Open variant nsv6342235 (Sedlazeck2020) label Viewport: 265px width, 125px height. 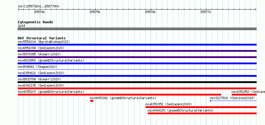click(41, 85)
